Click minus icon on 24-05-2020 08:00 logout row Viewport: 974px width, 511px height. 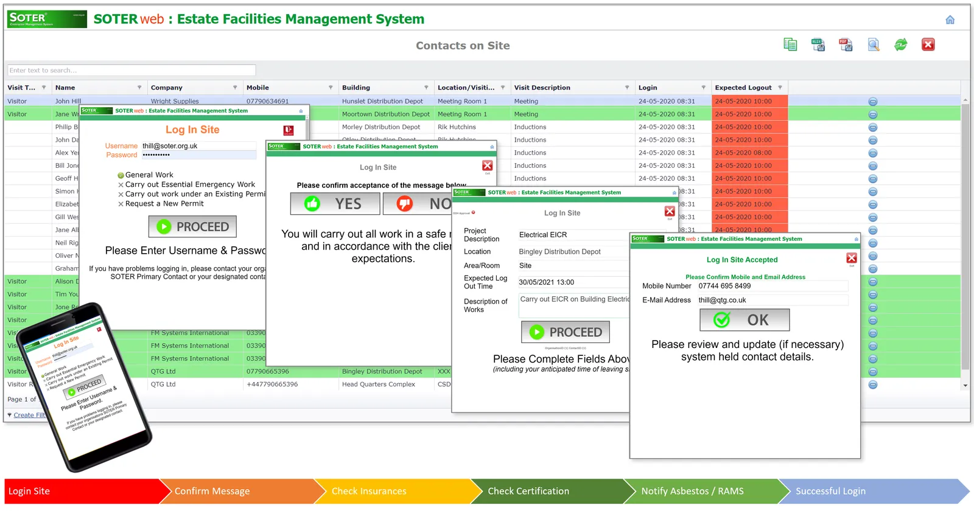(873, 153)
